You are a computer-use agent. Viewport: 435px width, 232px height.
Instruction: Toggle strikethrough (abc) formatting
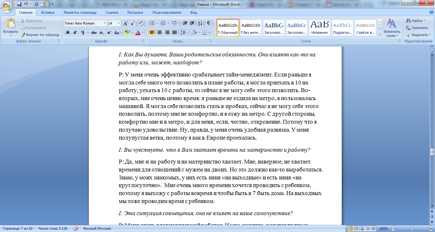94,33
